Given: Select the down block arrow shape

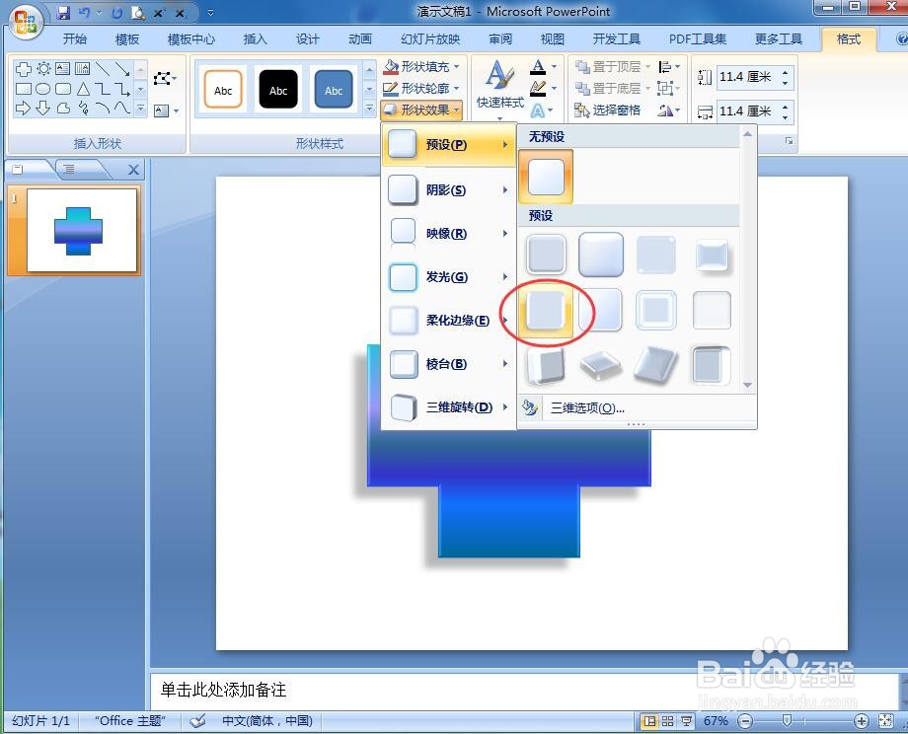Looking at the screenshot, I should 43,108.
